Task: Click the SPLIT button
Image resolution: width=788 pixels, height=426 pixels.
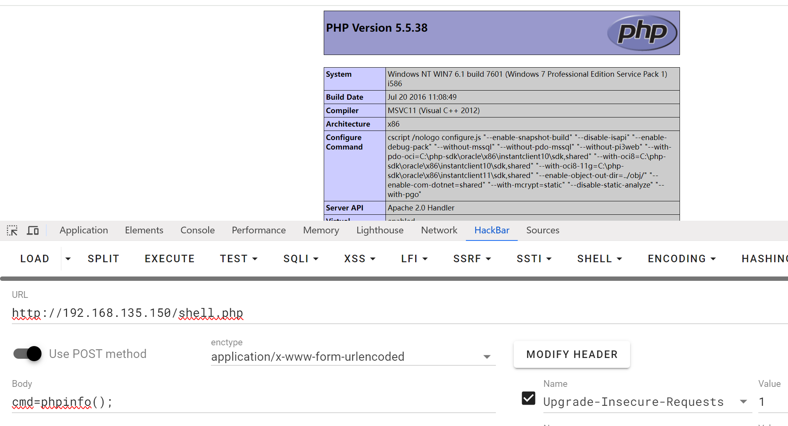Action: [104, 259]
